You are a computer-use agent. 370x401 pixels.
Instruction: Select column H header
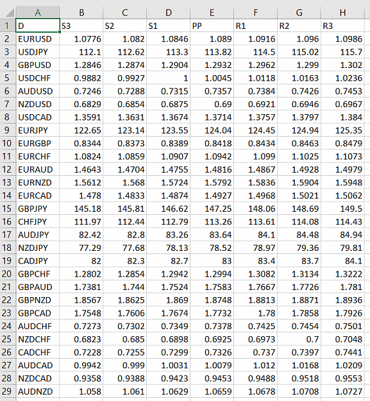coord(342,12)
